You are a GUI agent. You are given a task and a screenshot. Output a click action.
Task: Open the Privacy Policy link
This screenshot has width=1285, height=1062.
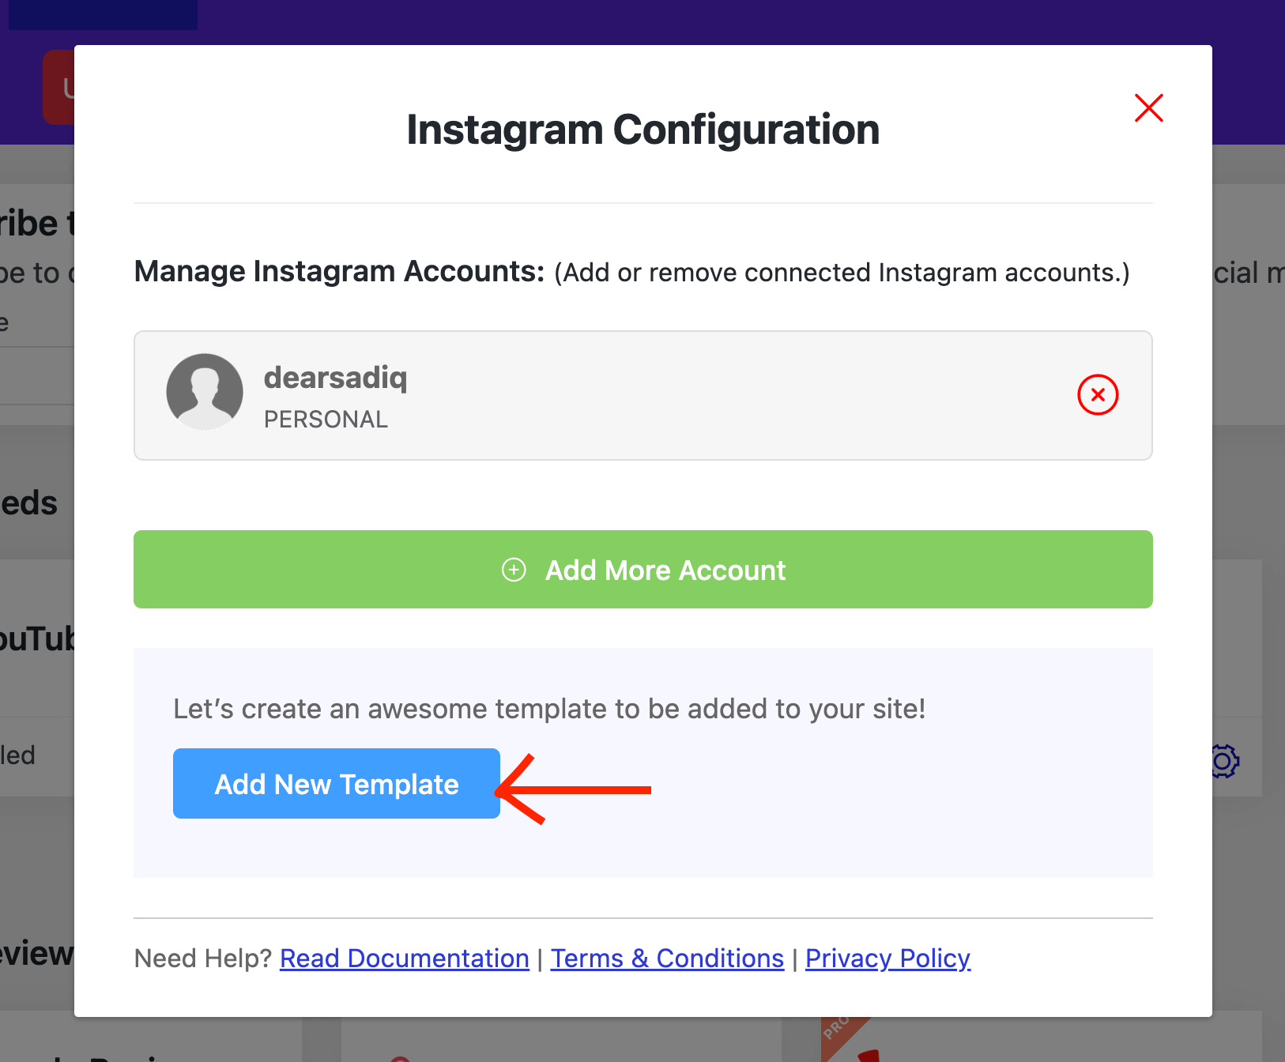tap(887, 958)
